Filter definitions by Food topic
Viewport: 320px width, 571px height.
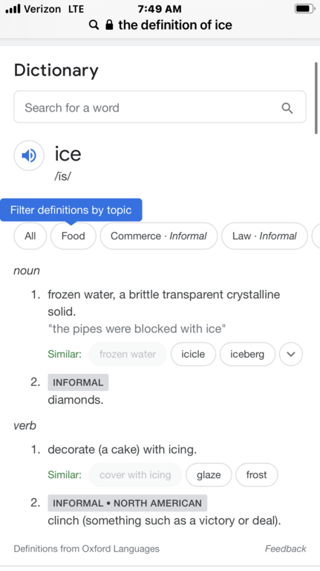pos(73,236)
